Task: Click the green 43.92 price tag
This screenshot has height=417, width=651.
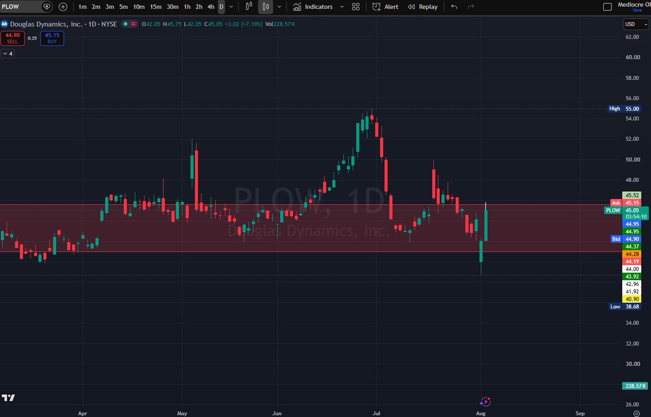Action: click(632, 276)
